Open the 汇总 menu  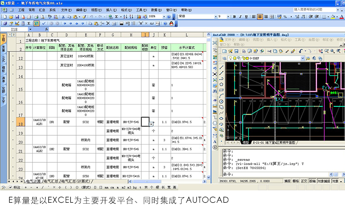(42, 10)
